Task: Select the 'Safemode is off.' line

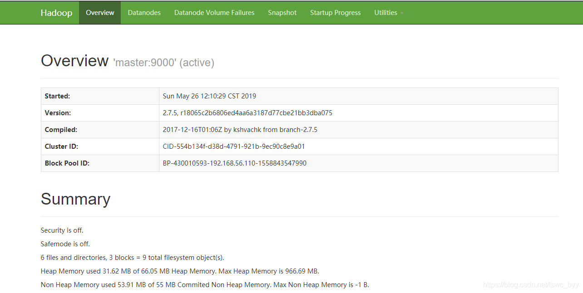Action: (x=65, y=244)
